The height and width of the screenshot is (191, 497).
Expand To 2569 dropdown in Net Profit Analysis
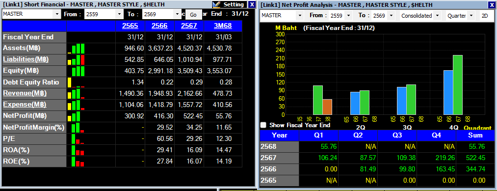pos(391,16)
